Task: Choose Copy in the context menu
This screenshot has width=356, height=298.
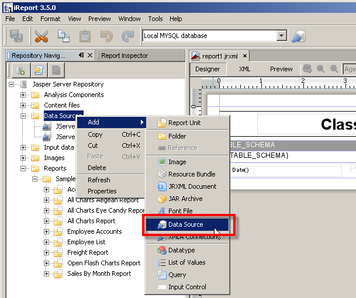Action: (111, 134)
